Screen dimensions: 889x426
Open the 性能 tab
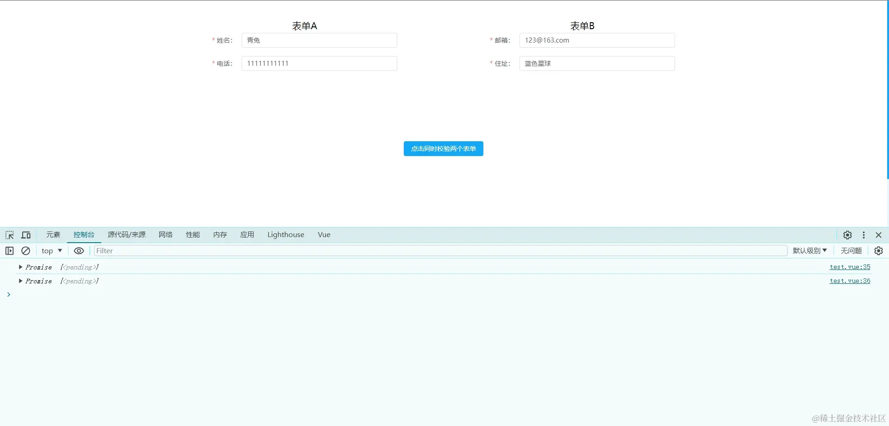coord(193,235)
